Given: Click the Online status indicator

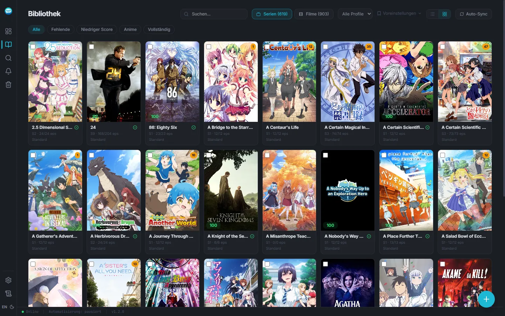Looking at the screenshot, I should (30, 312).
